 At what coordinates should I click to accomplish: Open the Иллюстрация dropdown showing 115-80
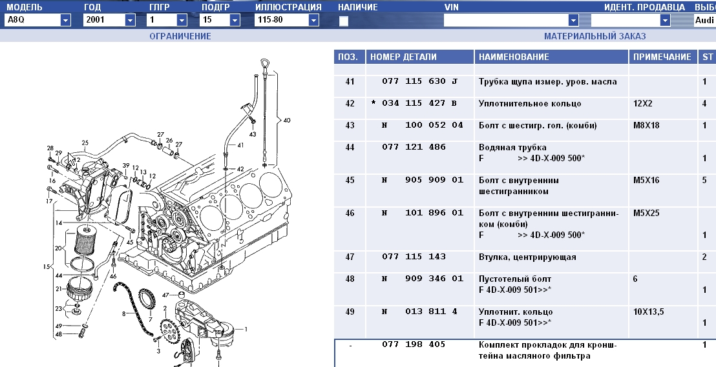coord(313,20)
